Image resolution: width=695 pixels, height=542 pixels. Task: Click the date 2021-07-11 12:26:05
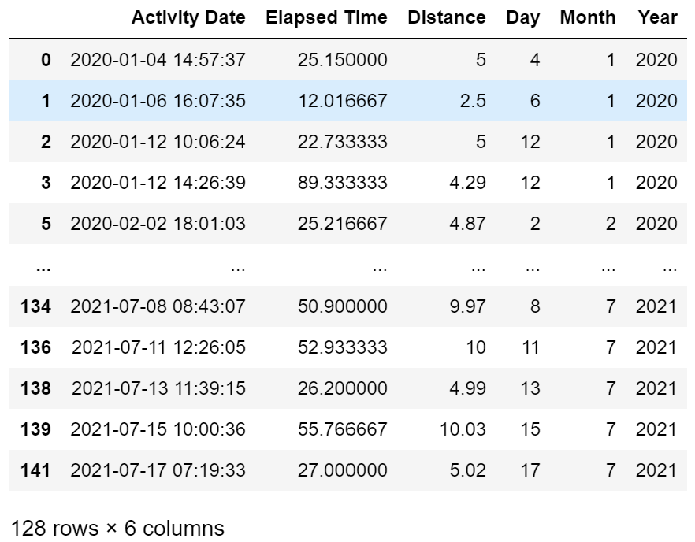158,348
